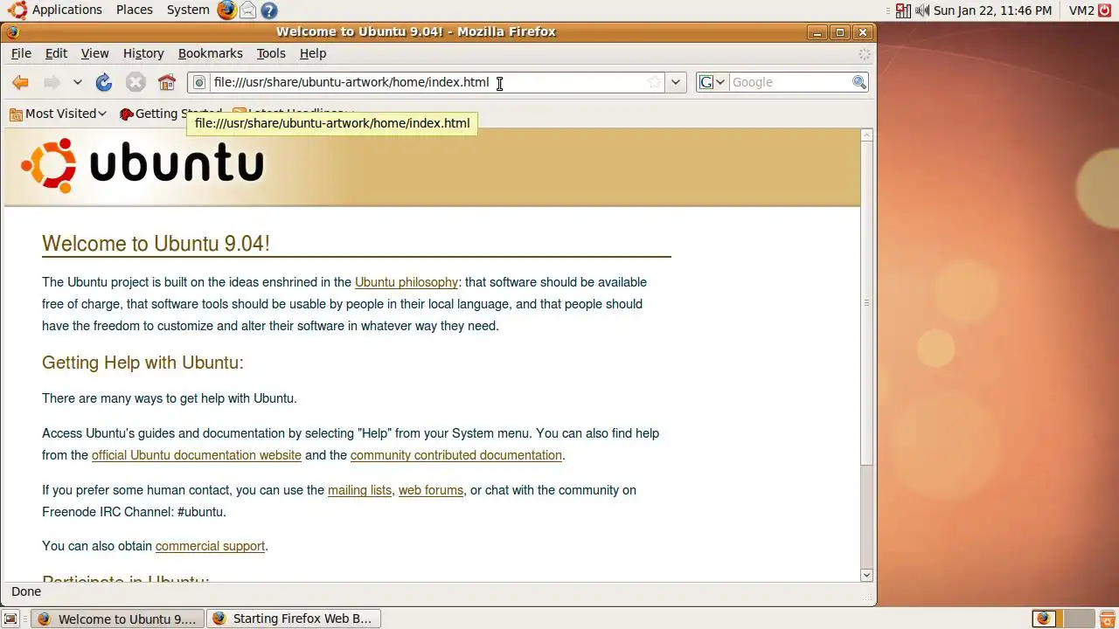Follow the web forums link
This screenshot has width=1119, height=629.
[x=431, y=490]
